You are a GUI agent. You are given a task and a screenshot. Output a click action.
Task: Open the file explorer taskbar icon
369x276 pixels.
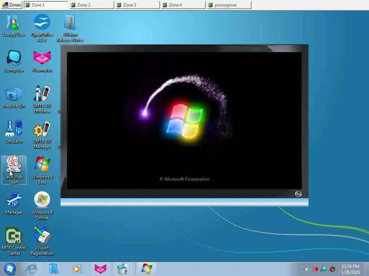[x=54, y=269]
